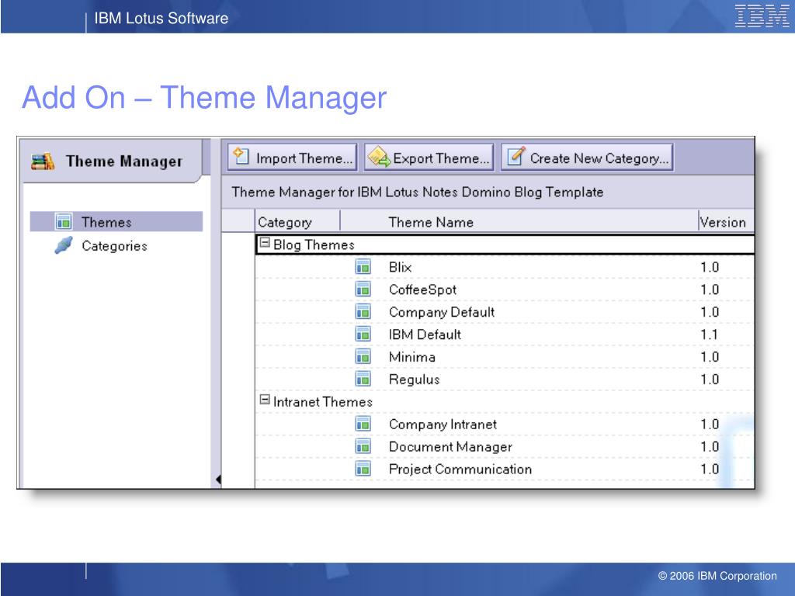This screenshot has width=795, height=596.
Task: Click the Blix theme icon
Action: pyautogui.click(x=363, y=267)
